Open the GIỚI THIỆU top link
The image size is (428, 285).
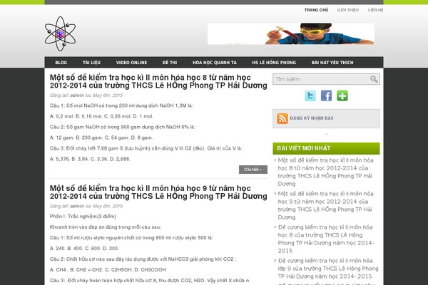click(x=348, y=10)
